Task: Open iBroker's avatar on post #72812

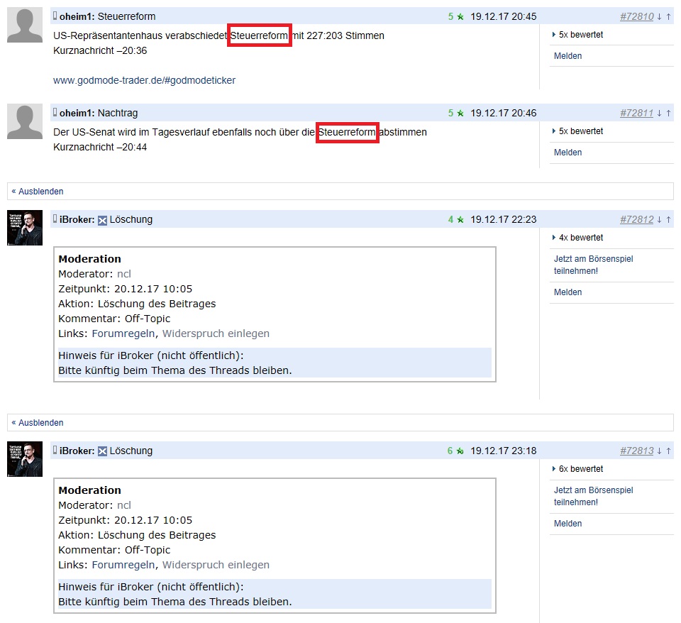Action: [25, 228]
